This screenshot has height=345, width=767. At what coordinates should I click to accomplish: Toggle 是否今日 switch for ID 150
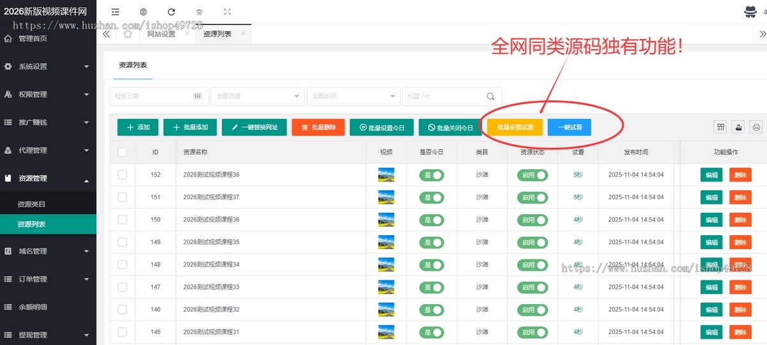click(431, 220)
